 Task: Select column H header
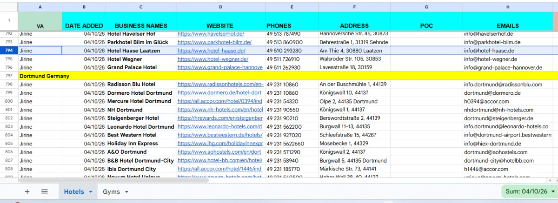point(507,7)
